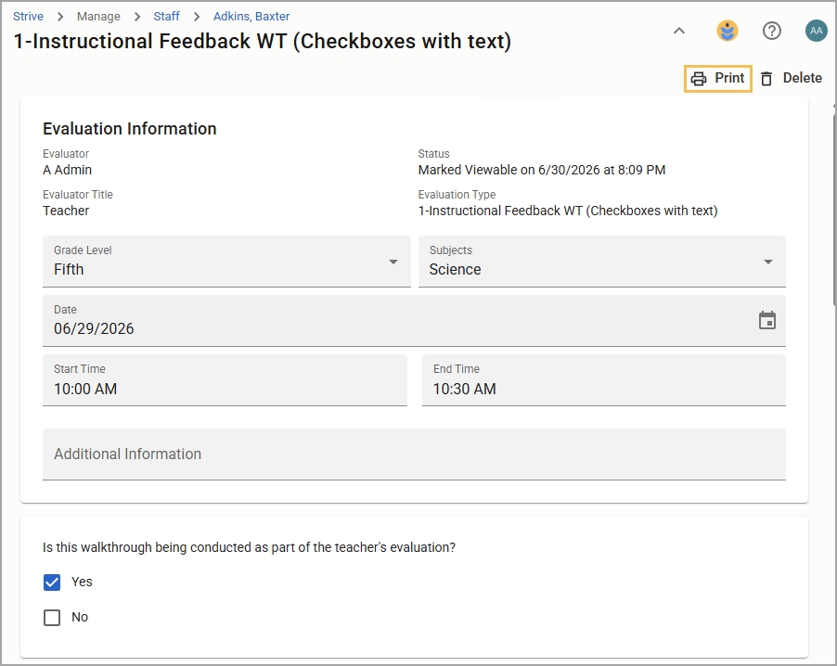Image resolution: width=837 pixels, height=666 pixels.
Task: Click the page scrollbar
Action: [x=834, y=208]
